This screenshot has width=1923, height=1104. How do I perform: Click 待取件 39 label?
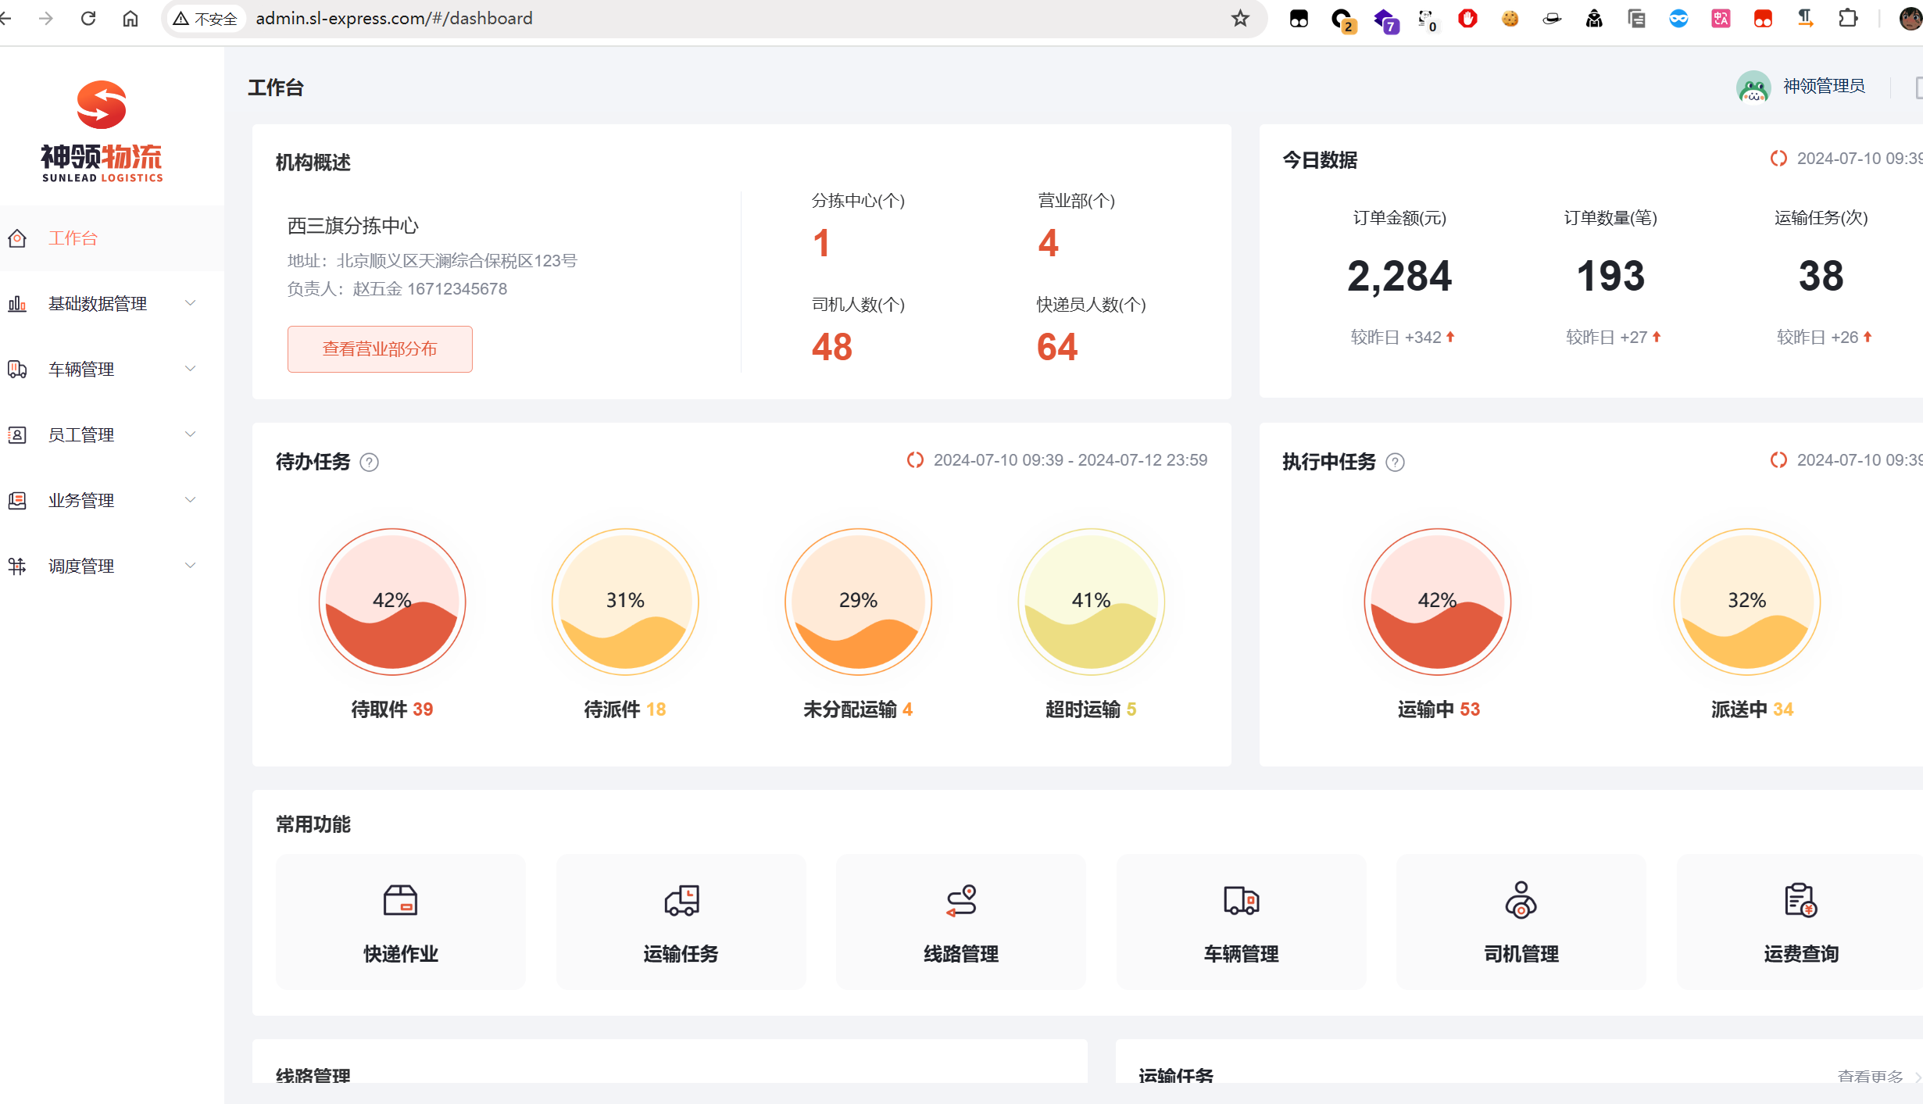(392, 709)
